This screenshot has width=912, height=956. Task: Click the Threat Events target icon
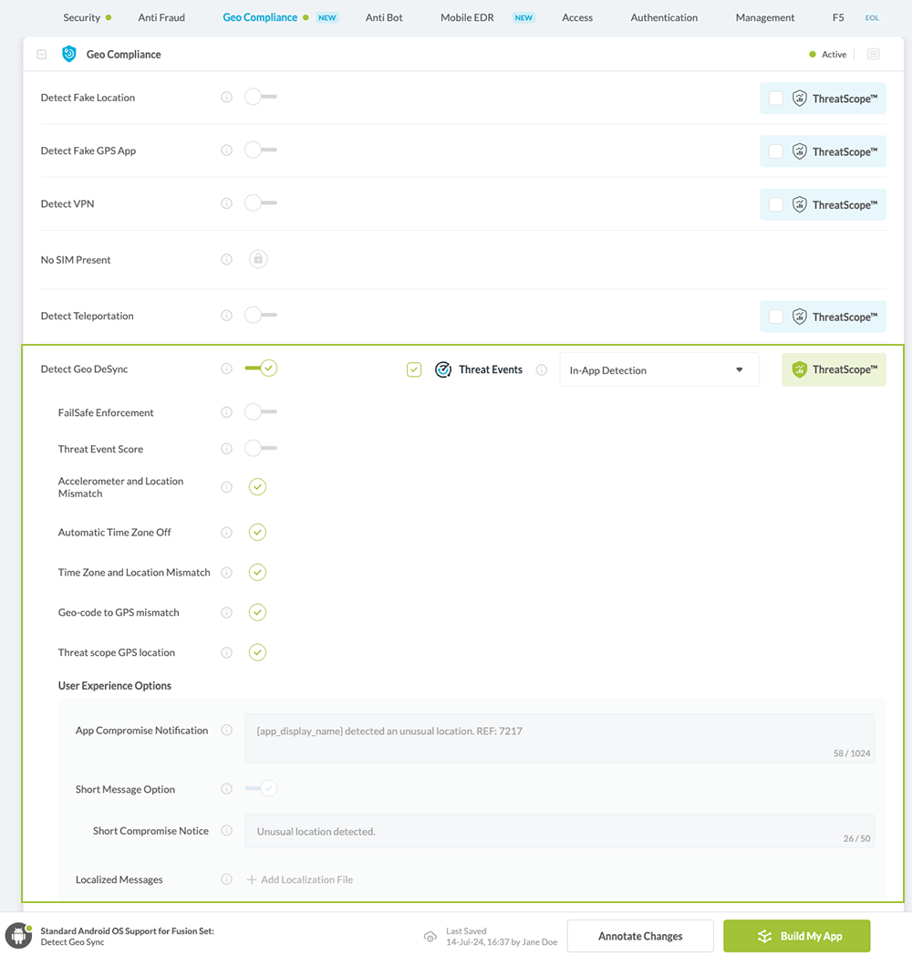click(443, 369)
